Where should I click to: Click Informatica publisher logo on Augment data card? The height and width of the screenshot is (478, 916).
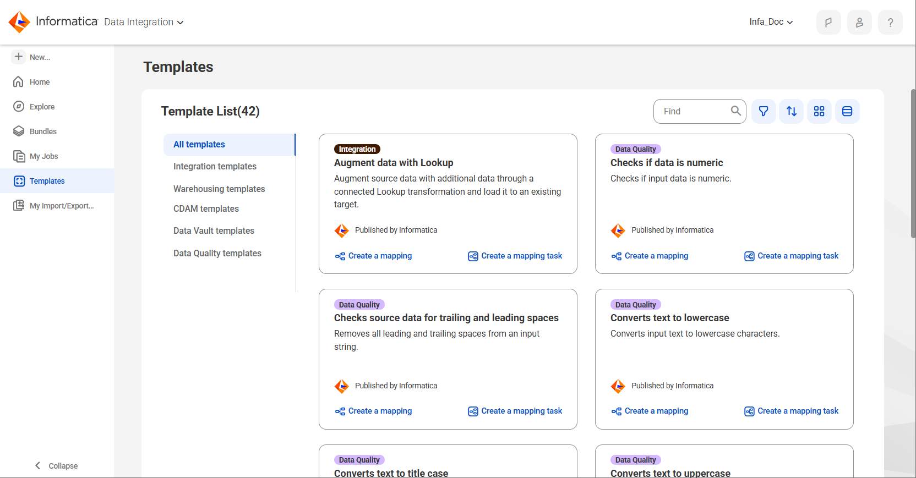point(342,230)
